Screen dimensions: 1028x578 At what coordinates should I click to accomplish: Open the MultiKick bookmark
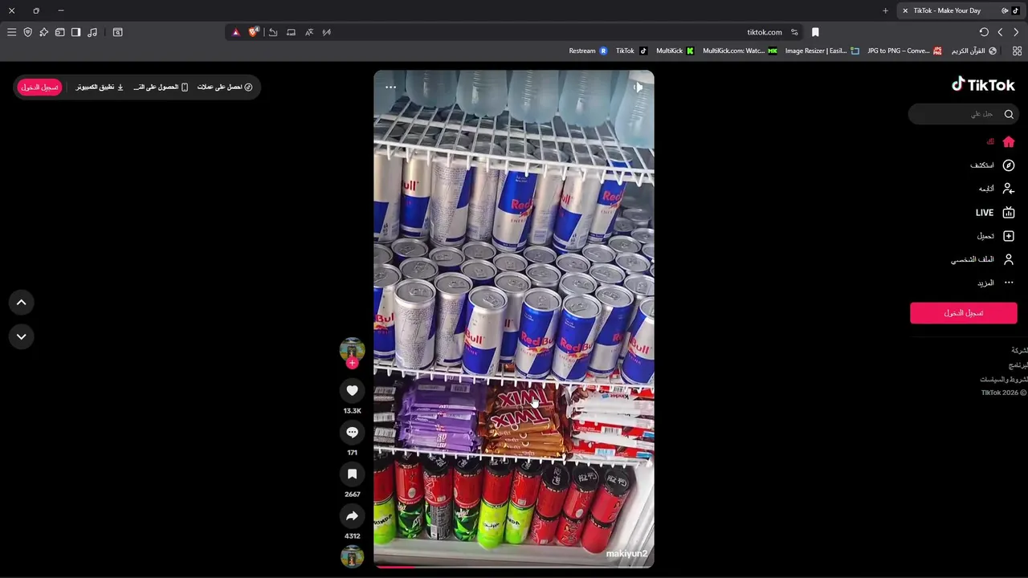(x=675, y=51)
